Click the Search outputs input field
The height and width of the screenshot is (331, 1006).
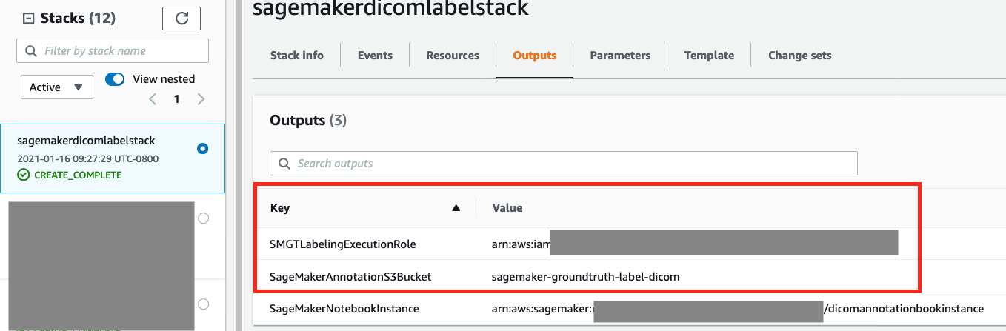[x=570, y=163]
